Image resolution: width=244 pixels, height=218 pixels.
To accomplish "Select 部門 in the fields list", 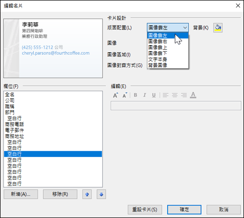I will [53, 112].
